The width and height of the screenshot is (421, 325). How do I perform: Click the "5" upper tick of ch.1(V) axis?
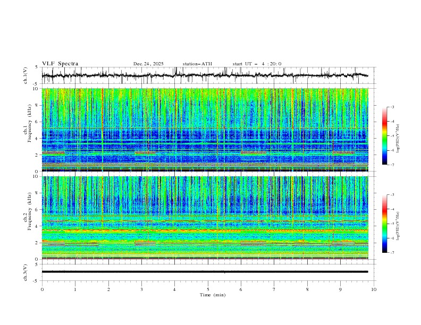click(x=37, y=67)
